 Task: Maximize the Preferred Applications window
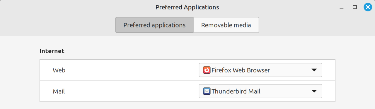click(x=355, y=7)
